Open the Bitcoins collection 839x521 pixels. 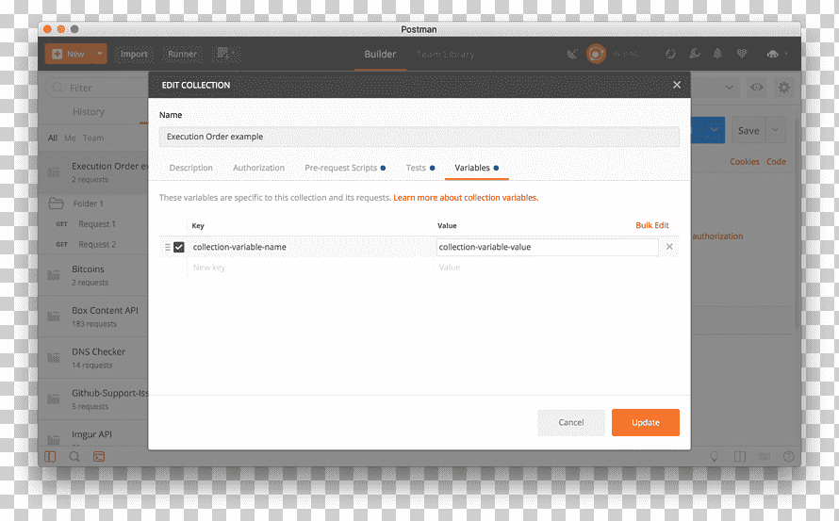[93, 275]
